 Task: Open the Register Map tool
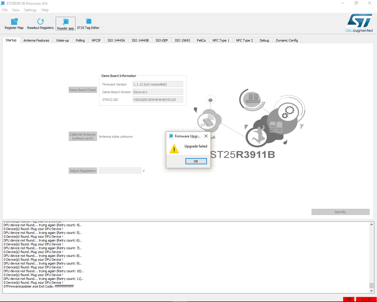click(14, 24)
